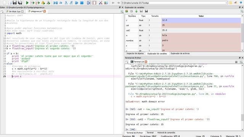Open Variable Explorer options menu
The image size is (244, 137).
pos(242,11)
